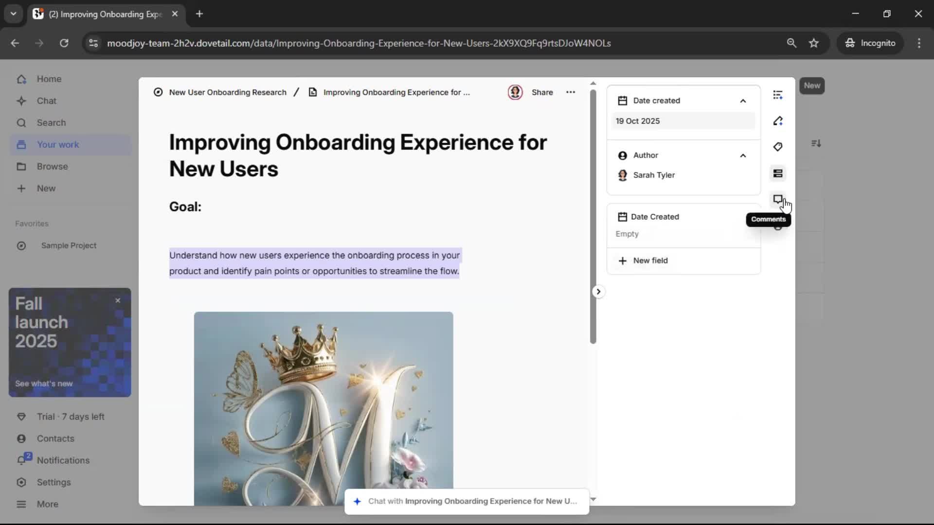This screenshot has width=934, height=525.
Task: Open the three-dot more options menu
Action: click(x=571, y=92)
